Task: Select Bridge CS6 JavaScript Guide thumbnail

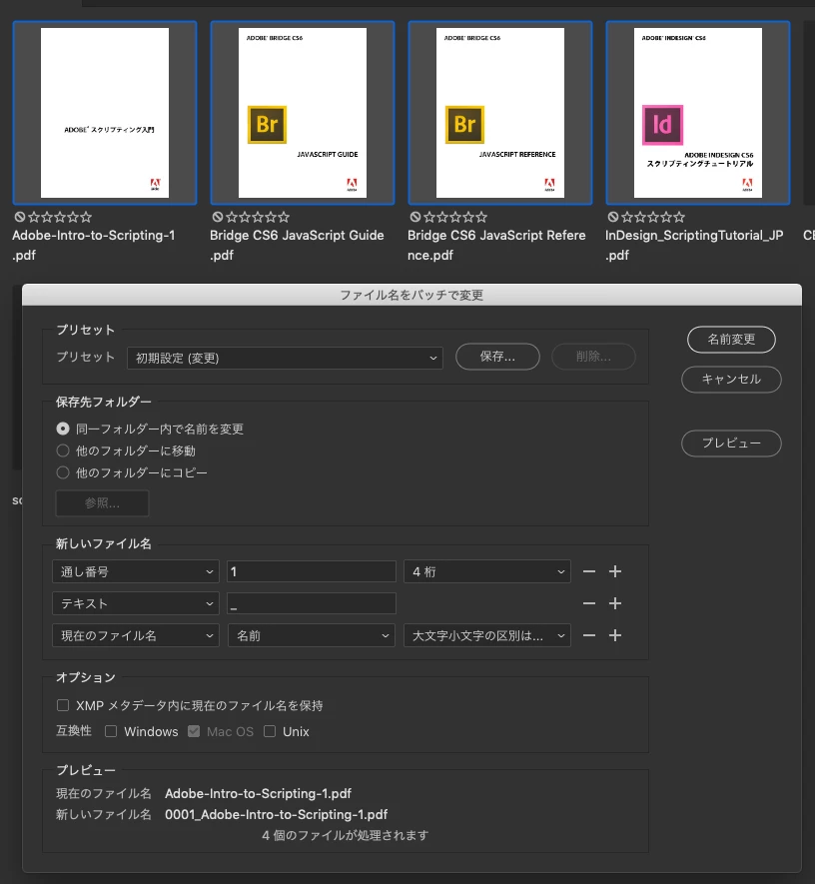Action: 303,113
